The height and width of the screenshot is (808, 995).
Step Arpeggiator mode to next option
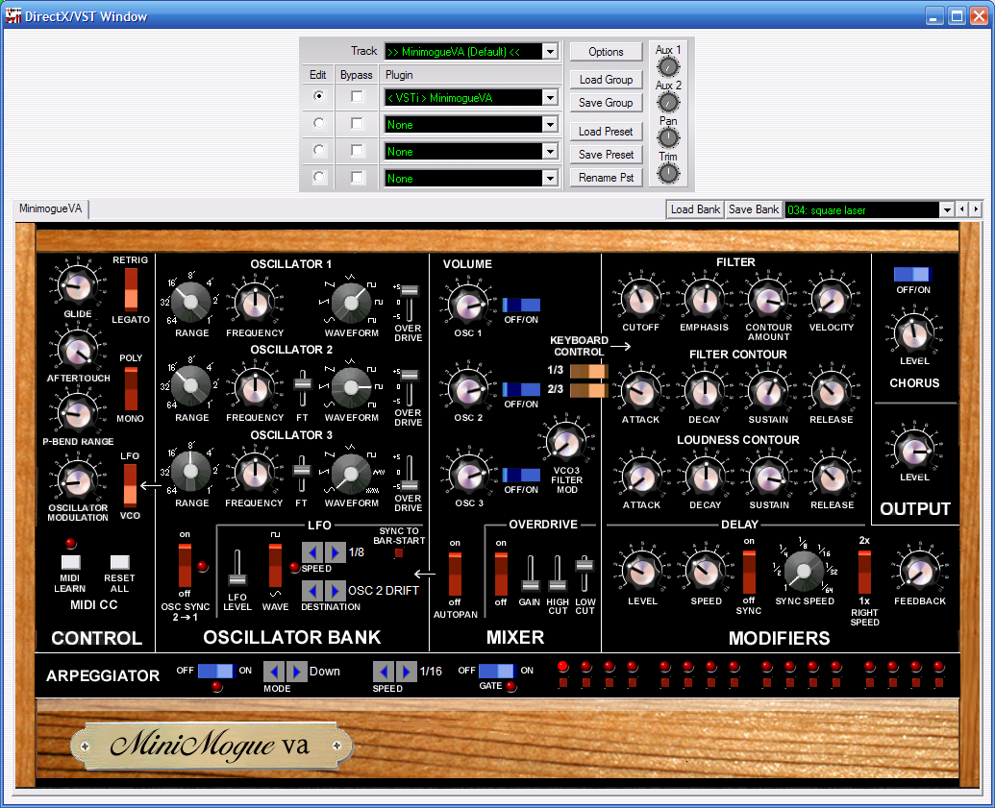tap(296, 671)
